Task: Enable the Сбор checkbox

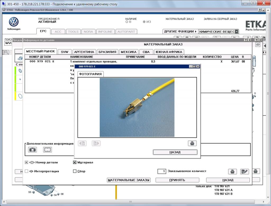Action: tap(75, 171)
